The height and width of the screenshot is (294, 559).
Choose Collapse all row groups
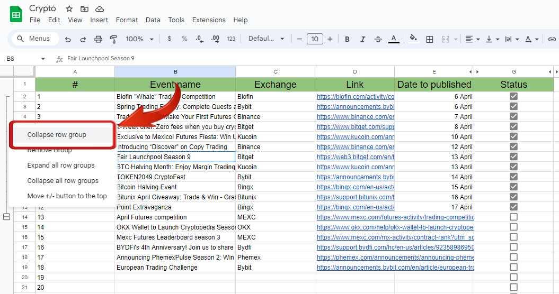(x=63, y=180)
